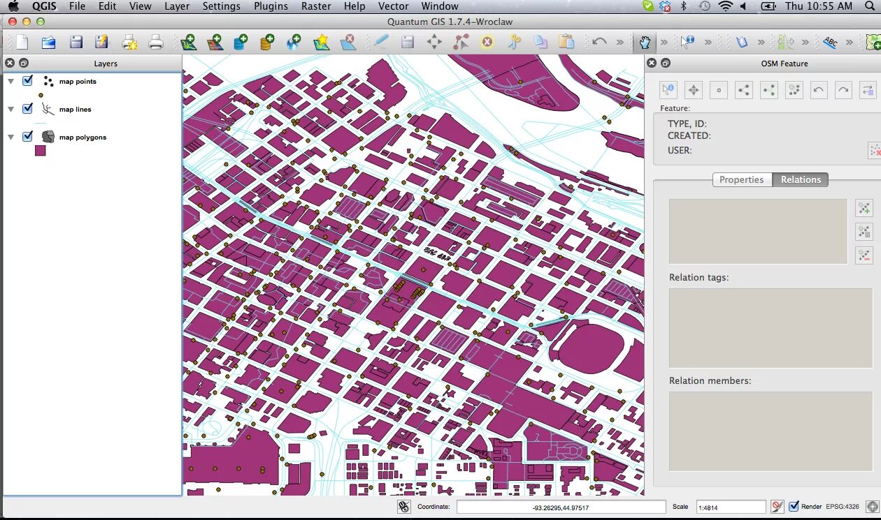Create a new project with blank page icon
This screenshot has height=520, width=881.
tap(22, 43)
